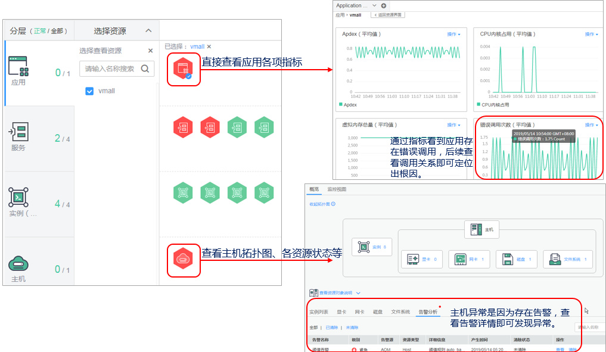Close the 选择查看资源 panel
Viewport: 606px width, 352px height.
click(x=150, y=51)
